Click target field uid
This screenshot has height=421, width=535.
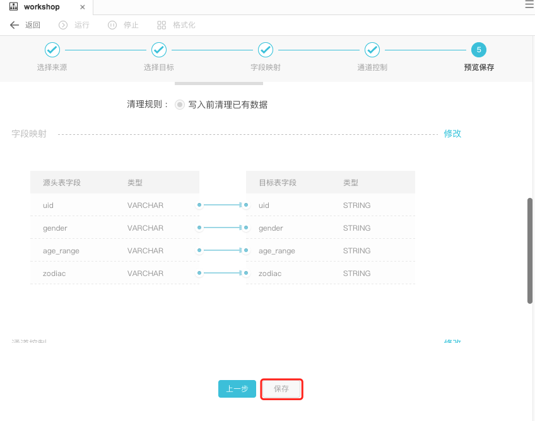[264, 205]
